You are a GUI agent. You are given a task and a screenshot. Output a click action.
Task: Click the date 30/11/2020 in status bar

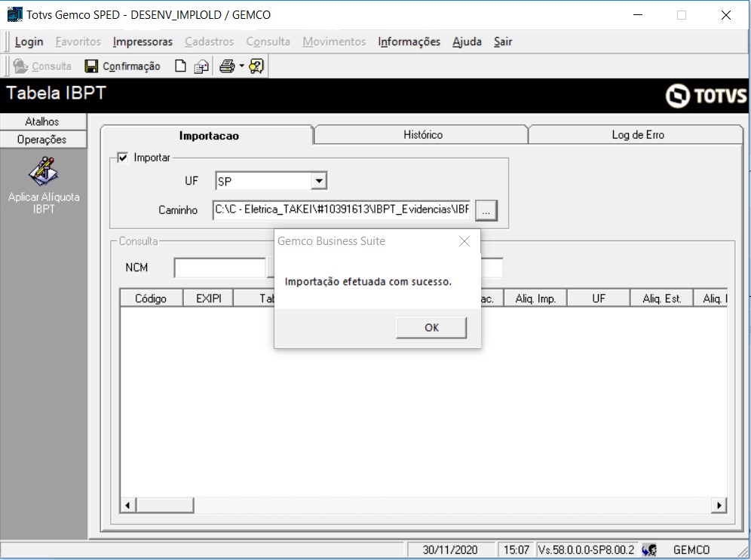[449, 550]
